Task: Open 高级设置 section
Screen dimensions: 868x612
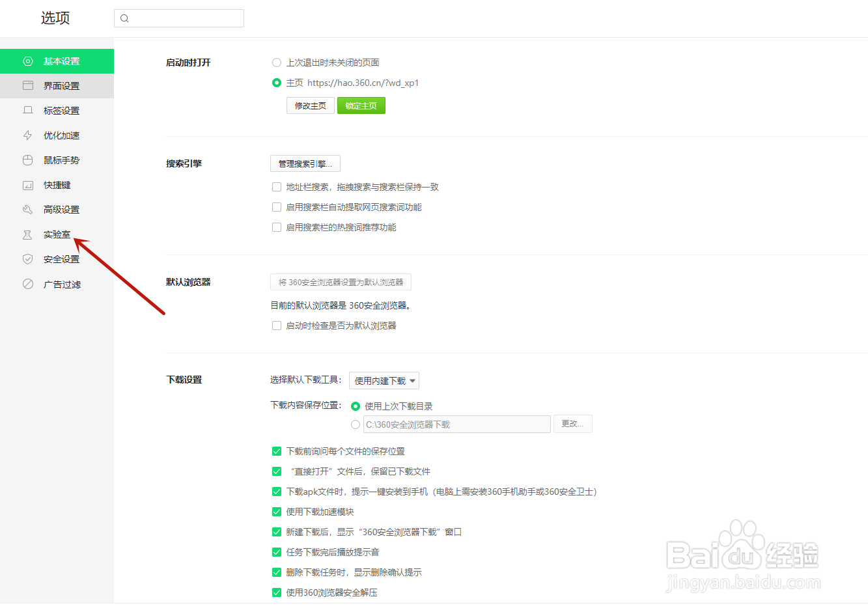Action: pyautogui.click(x=57, y=210)
